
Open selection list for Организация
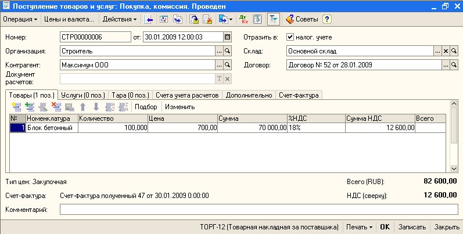pyautogui.click(x=219, y=51)
